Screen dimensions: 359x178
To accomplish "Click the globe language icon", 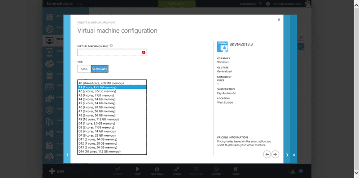I will (x=268, y=4).
